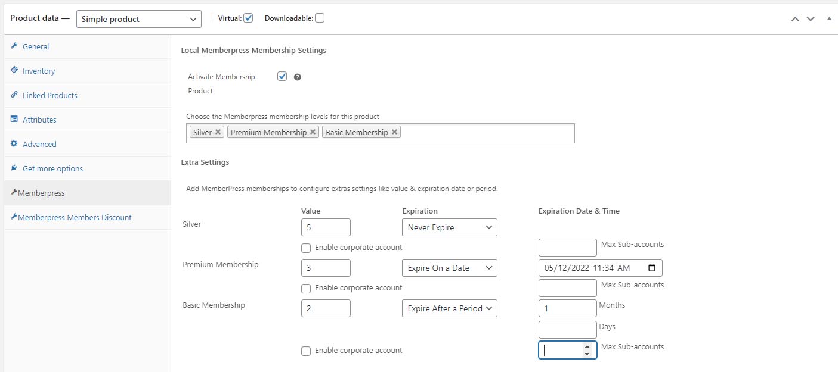
Task: Open the Linked Products tab
Action: [x=87, y=95]
